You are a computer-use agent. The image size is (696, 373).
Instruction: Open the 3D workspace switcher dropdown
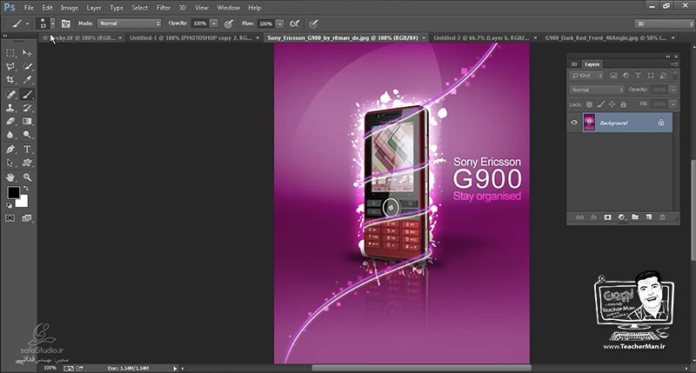(x=664, y=24)
